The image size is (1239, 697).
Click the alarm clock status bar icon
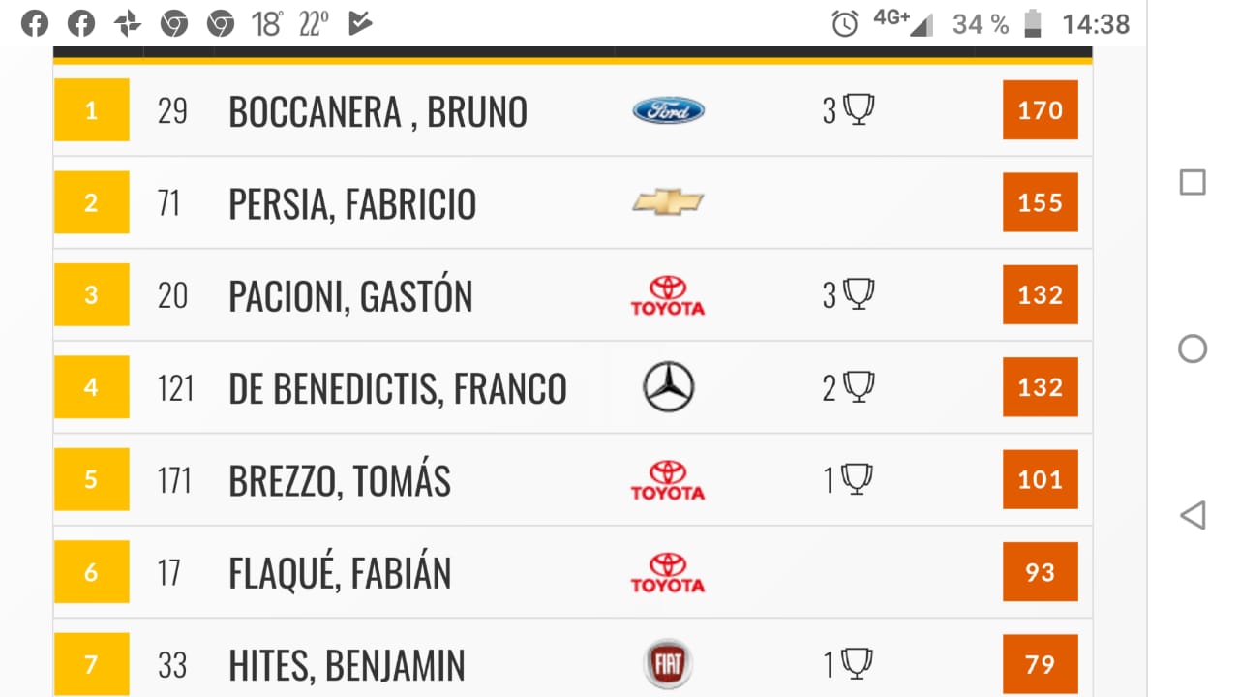coord(845,23)
